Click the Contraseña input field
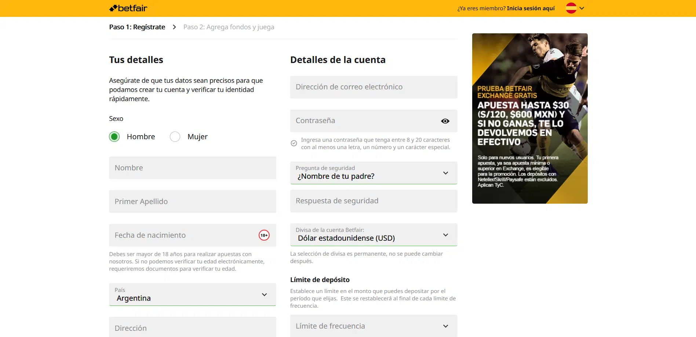This screenshot has height=337, width=696. 374,121
